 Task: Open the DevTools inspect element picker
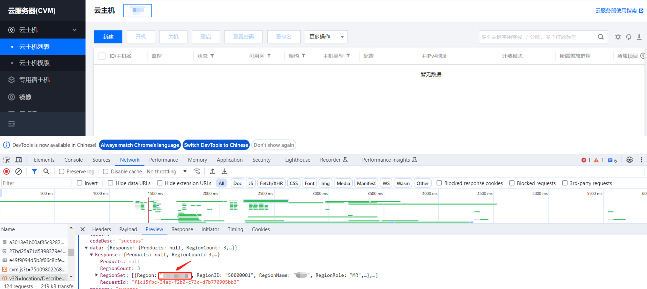[6, 160]
